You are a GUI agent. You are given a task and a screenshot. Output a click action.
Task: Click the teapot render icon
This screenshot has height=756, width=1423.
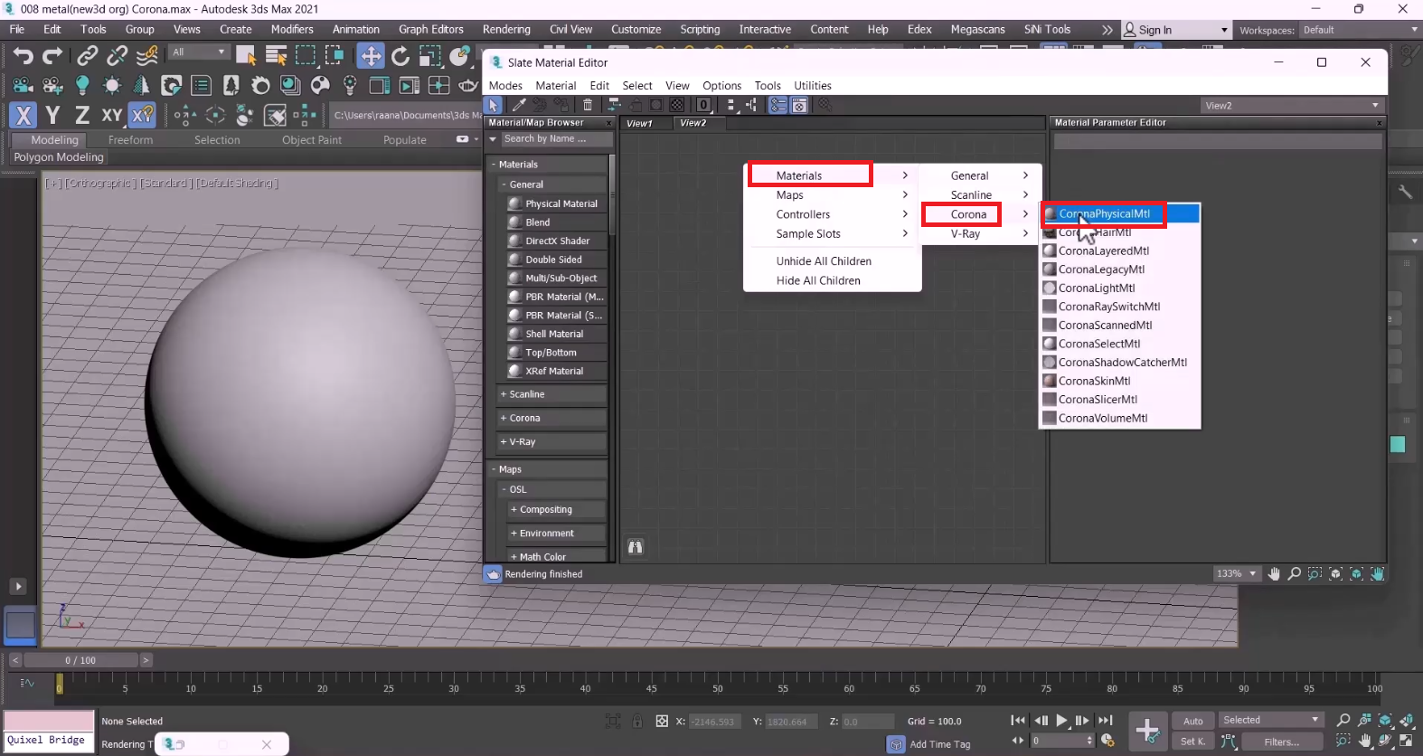(x=468, y=86)
